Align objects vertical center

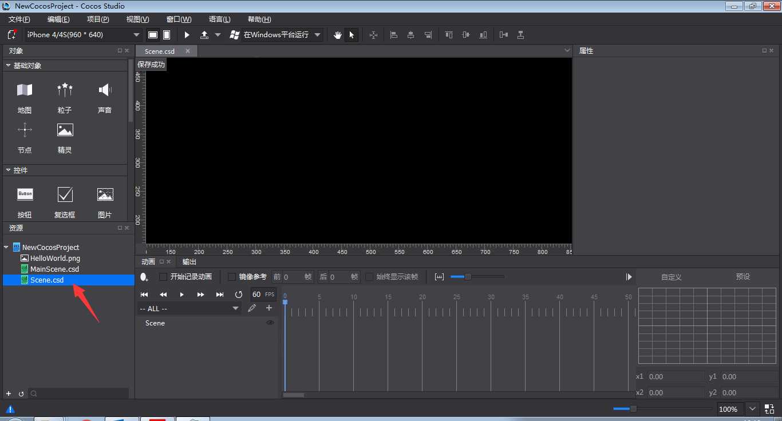coord(466,35)
